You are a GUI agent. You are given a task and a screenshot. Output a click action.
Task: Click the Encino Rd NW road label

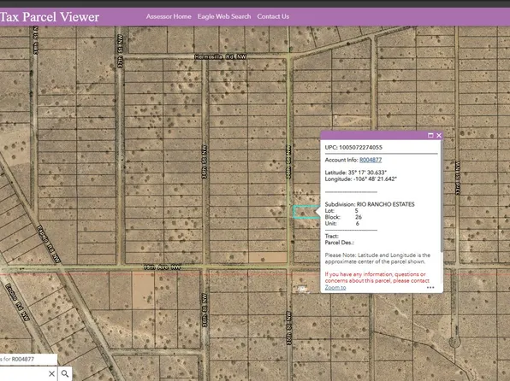[x=17, y=302]
